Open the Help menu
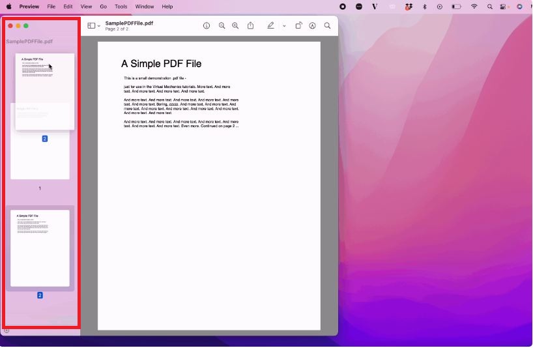Screen dimensions: 533x348 (x=167, y=7)
